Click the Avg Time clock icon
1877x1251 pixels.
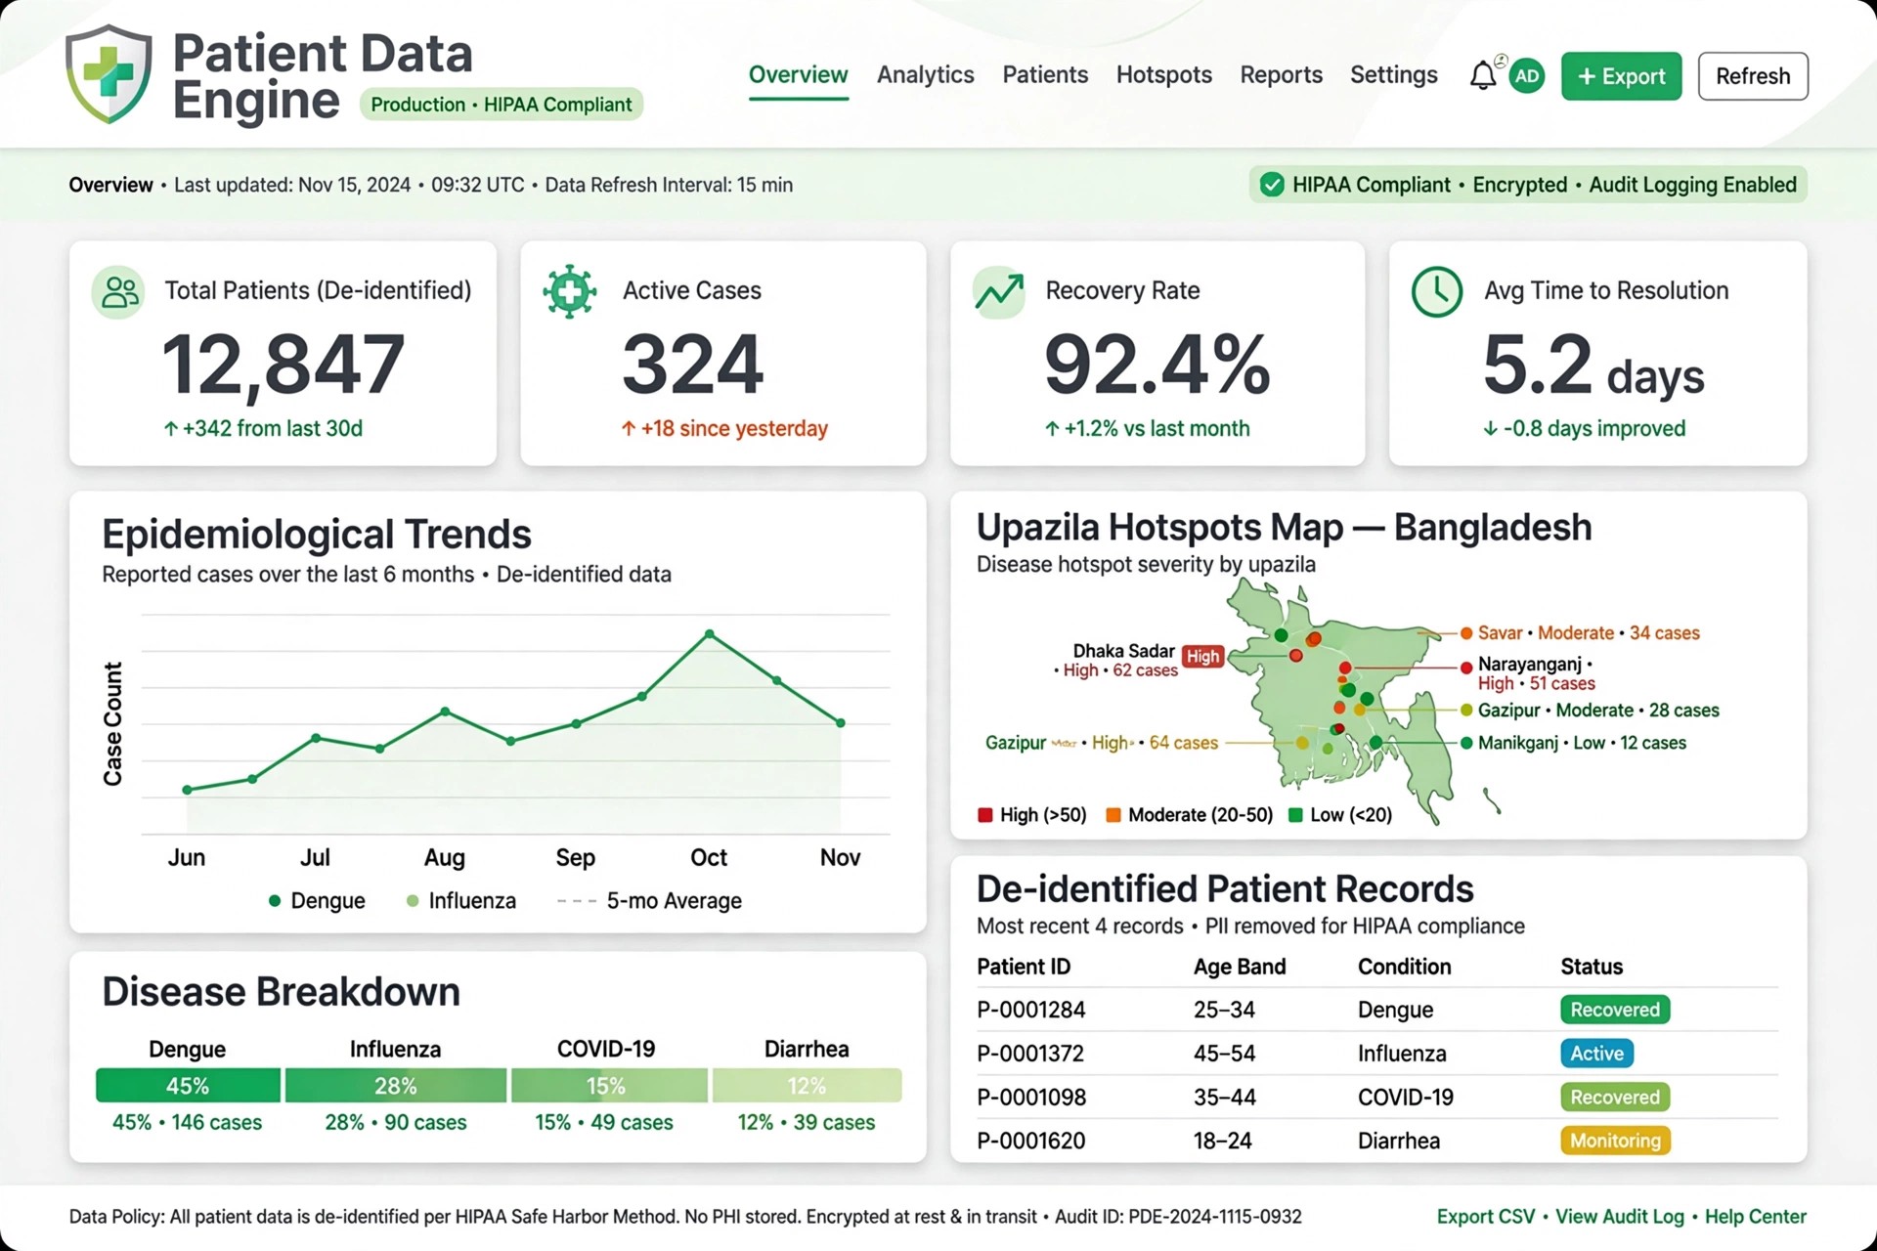point(1437,291)
